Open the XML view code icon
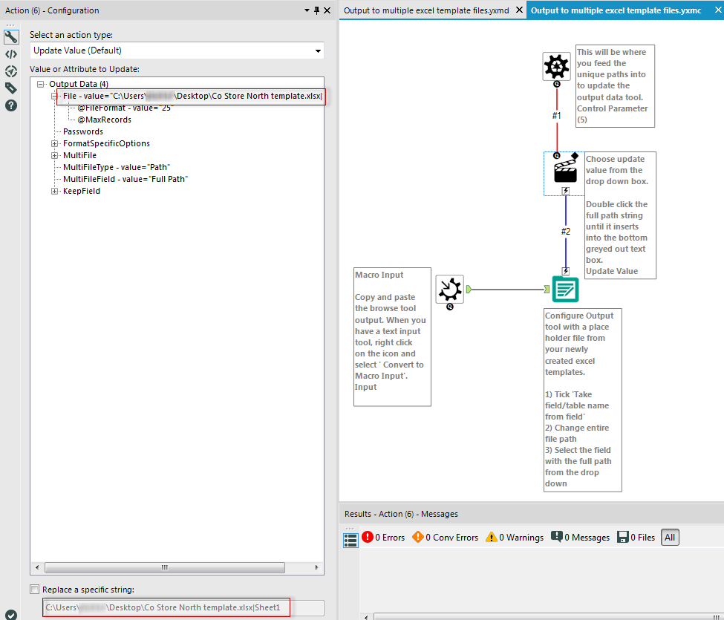Screen dimensions: 724x620 click(11, 54)
